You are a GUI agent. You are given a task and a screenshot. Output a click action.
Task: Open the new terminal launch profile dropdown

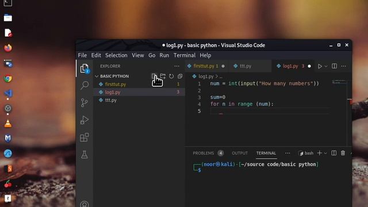pyautogui.click(x=325, y=154)
